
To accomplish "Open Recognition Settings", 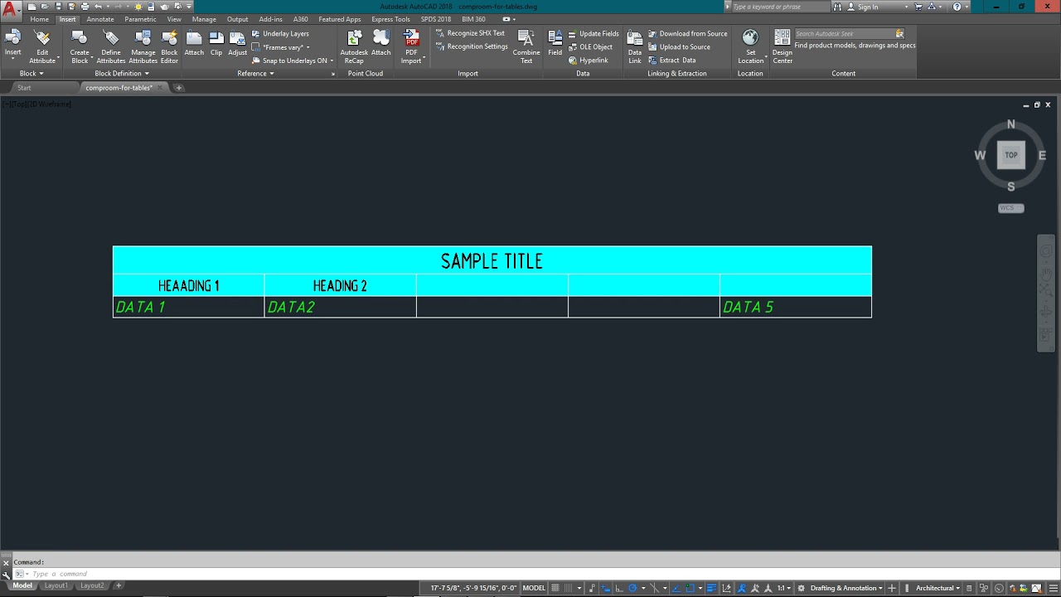I will 472,46.
